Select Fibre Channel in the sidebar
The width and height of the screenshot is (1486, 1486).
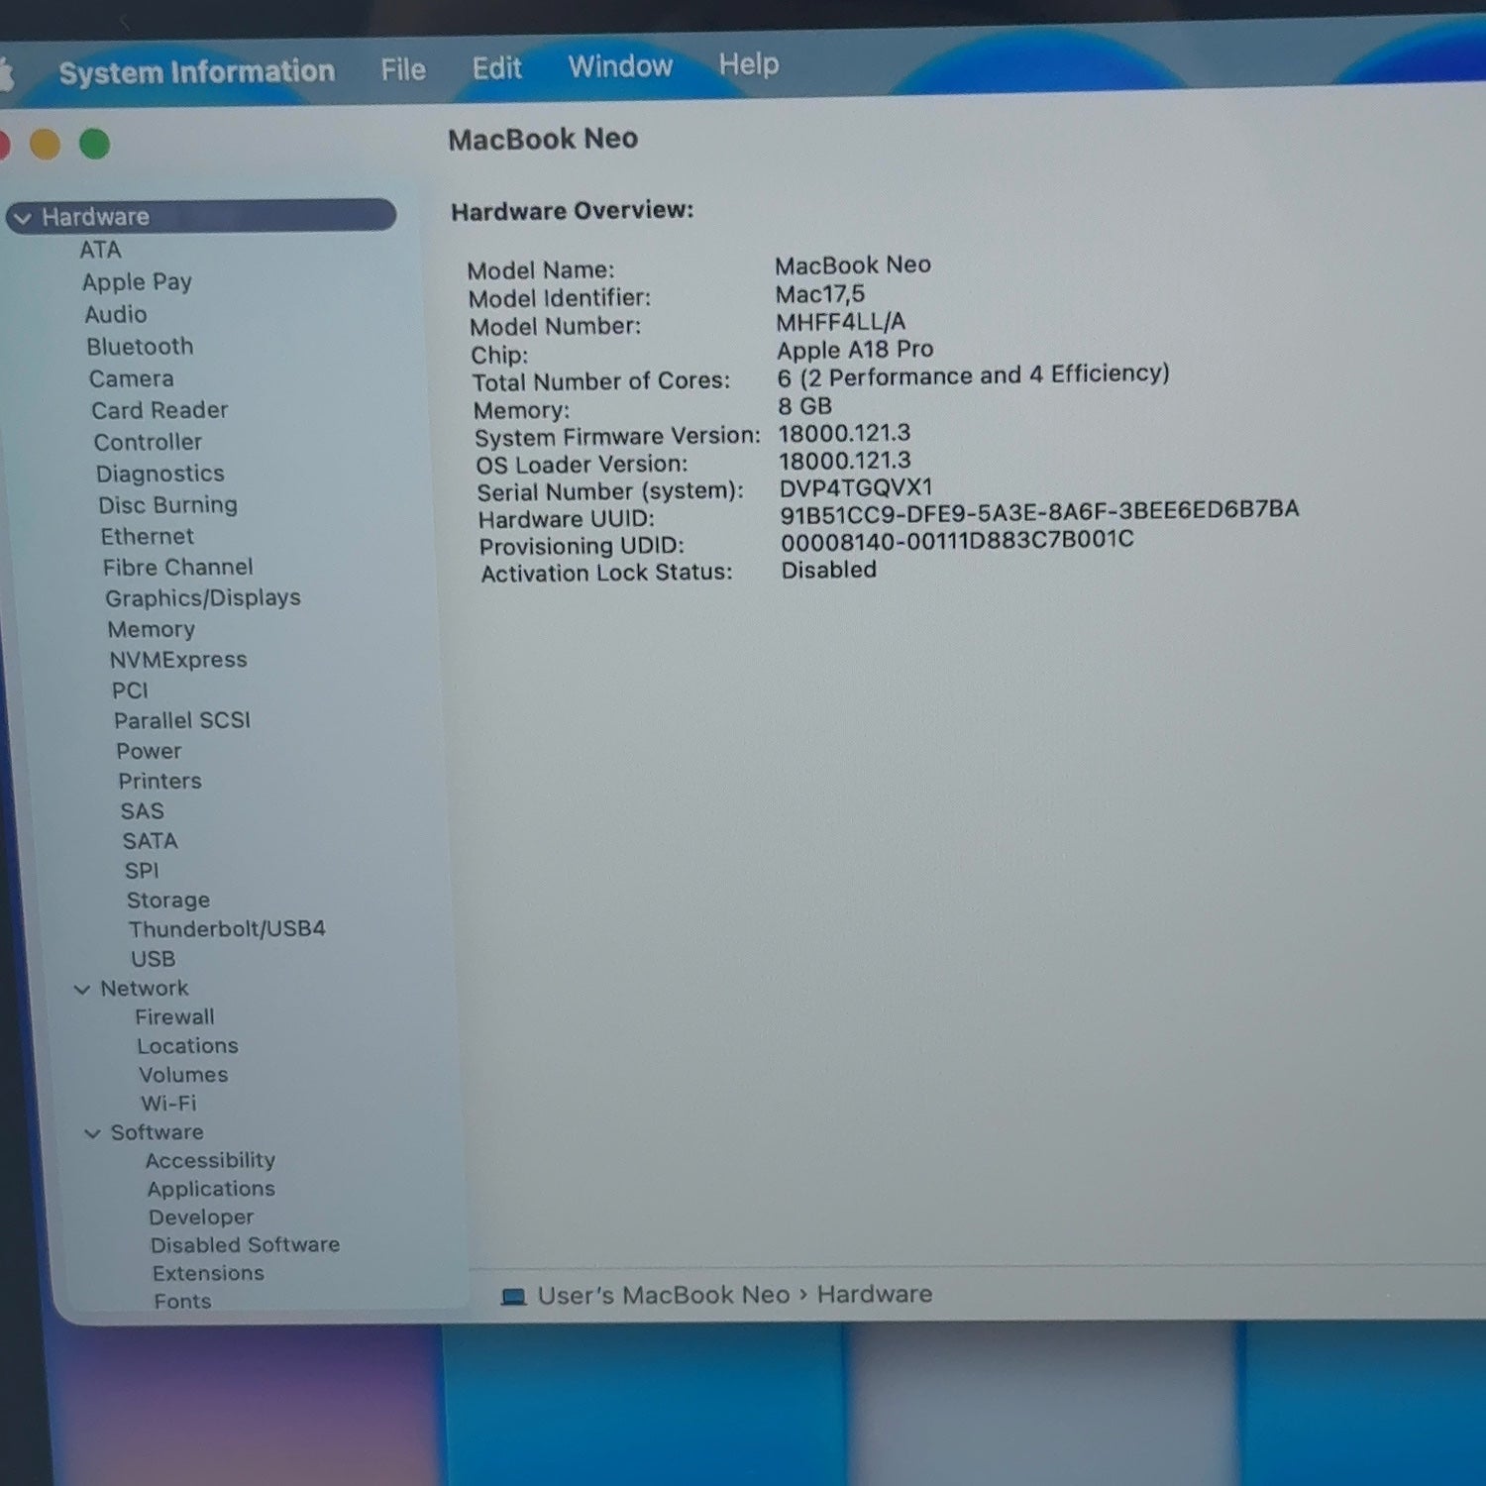tap(177, 568)
